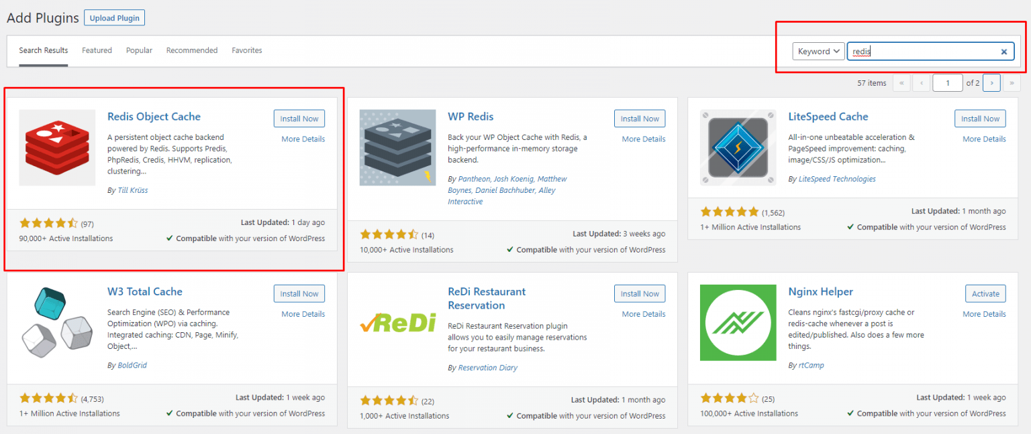Click the LiteSpeed Cache plugin icon
Viewport: 1031px width, 434px height.
[738, 147]
